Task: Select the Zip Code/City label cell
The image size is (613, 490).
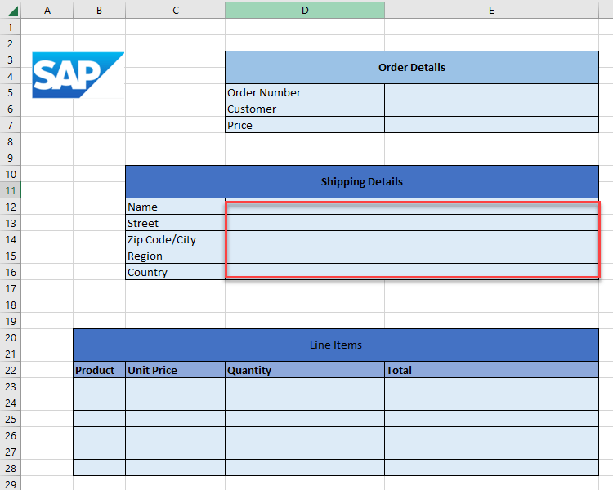Action: (x=175, y=239)
